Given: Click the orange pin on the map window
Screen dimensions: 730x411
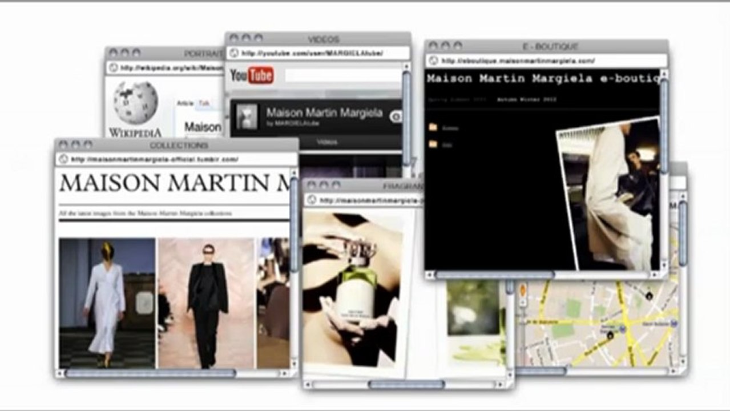Looking at the screenshot, I should pos(522,291).
